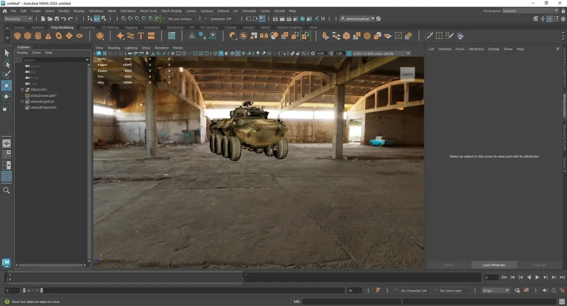Create a polygon cylinder from shelf

(x=38, y=36)
